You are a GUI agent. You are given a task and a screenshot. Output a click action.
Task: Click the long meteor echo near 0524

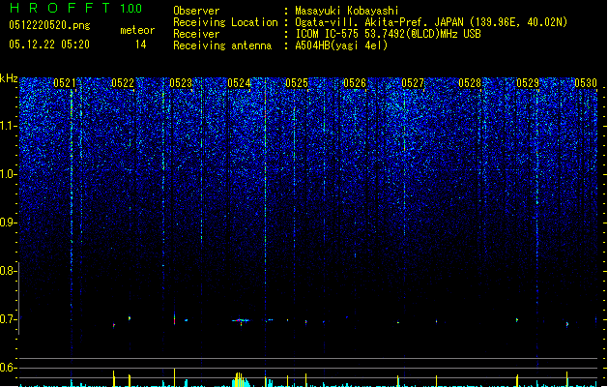(x=241, y=321)
